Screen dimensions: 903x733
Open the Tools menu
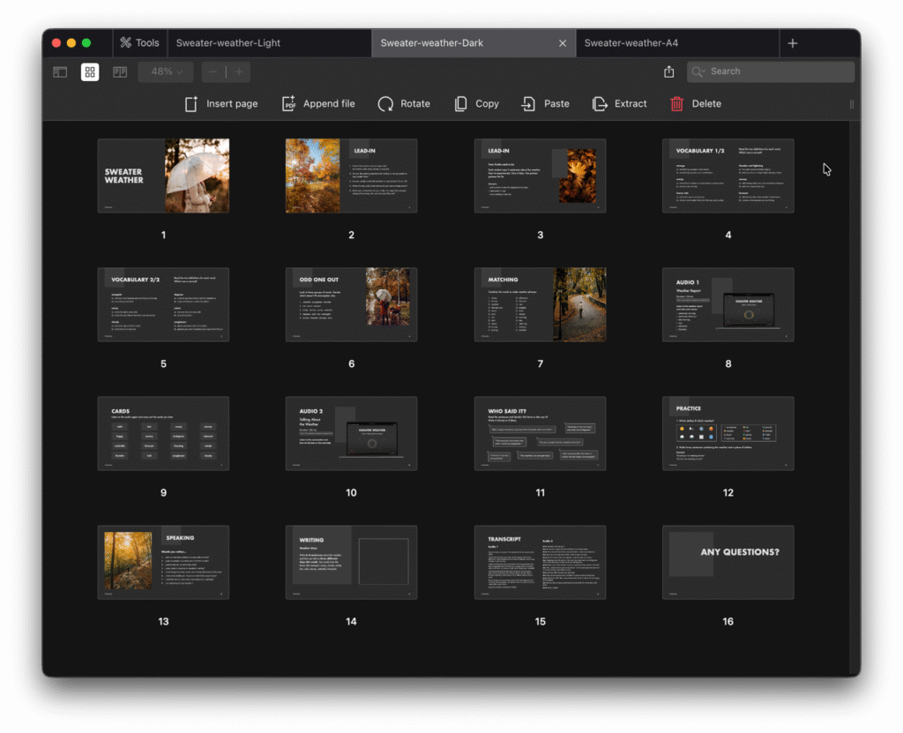[x=139, y=43]
